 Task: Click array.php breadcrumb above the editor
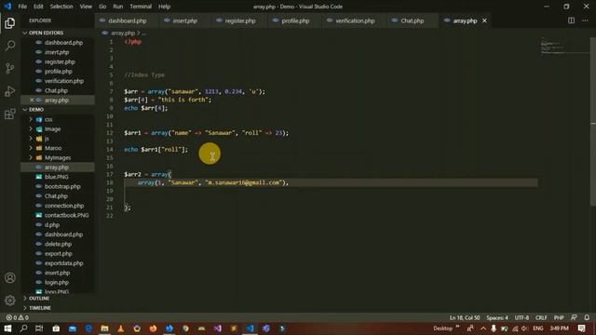click(122, 33)
